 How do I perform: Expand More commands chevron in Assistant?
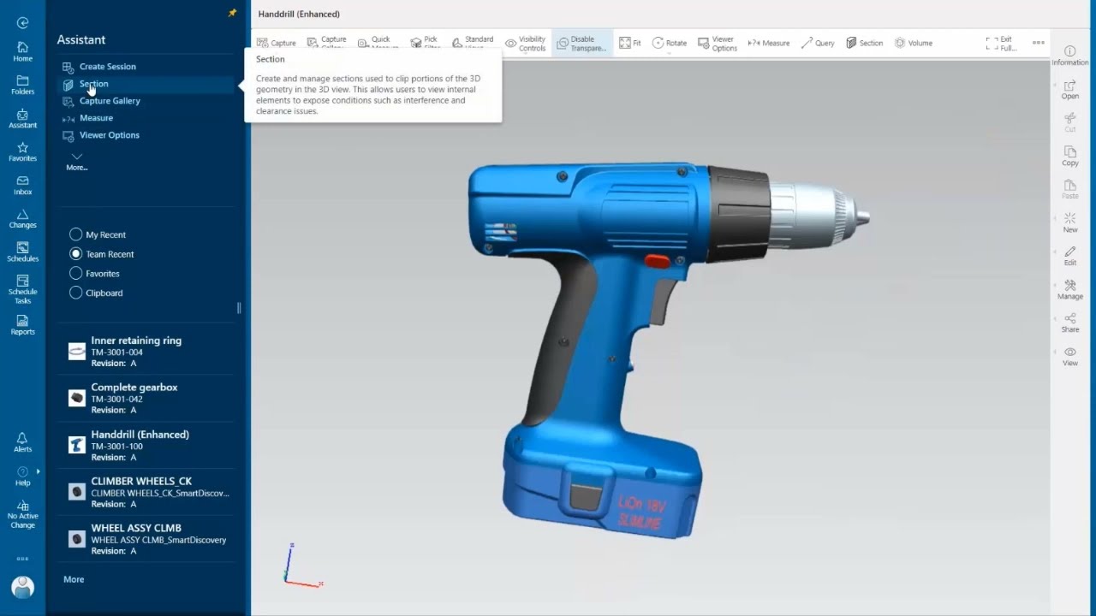pyautogui.click(x=77, y=161)
